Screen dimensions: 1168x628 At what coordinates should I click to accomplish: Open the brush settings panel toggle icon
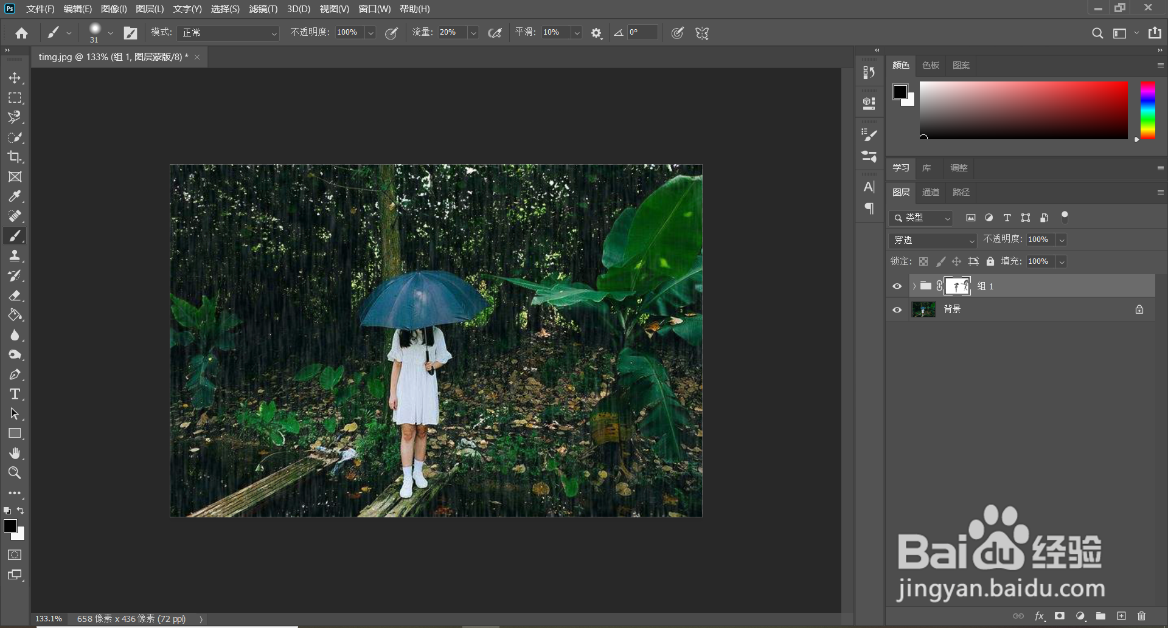click(130, 33)
